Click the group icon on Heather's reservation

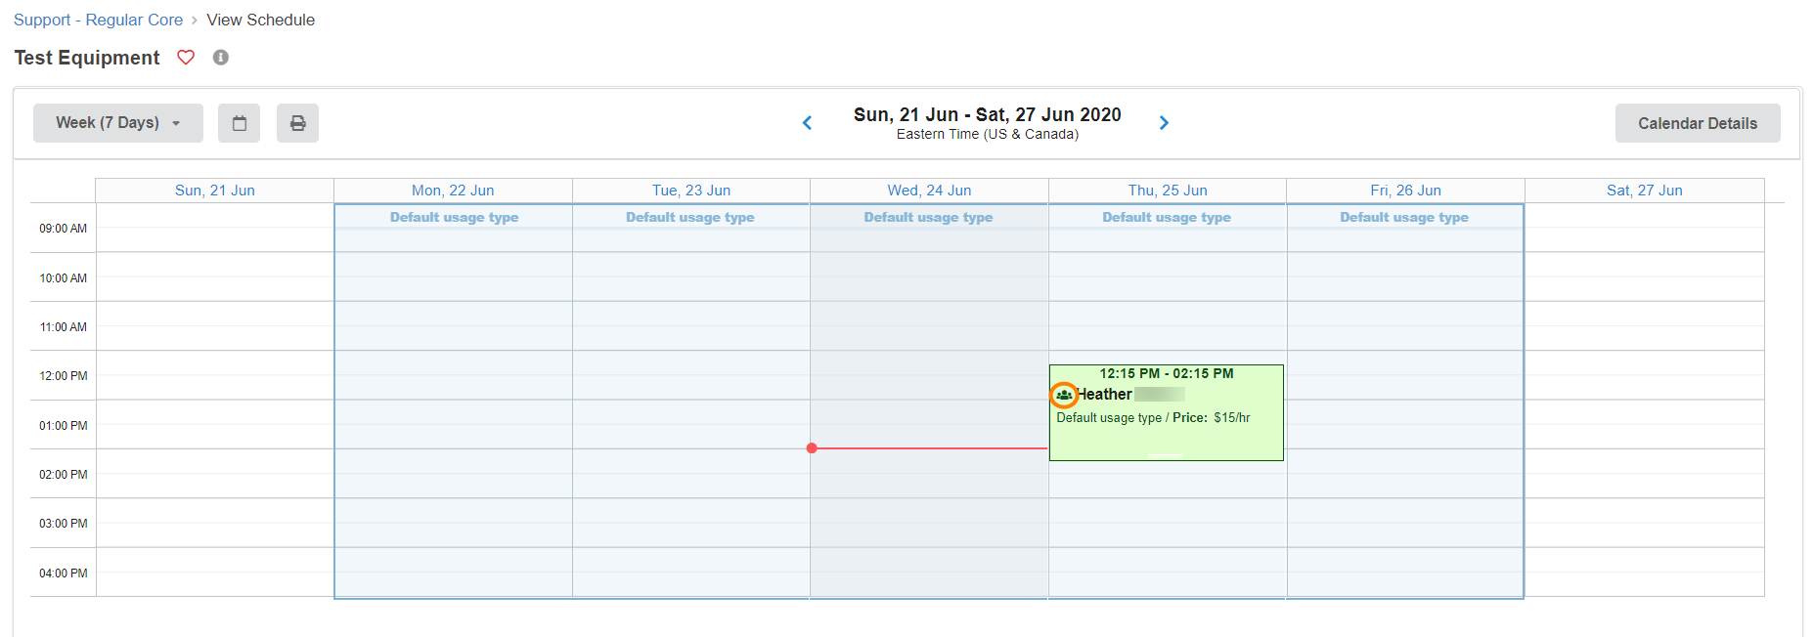click(1064, 395)
